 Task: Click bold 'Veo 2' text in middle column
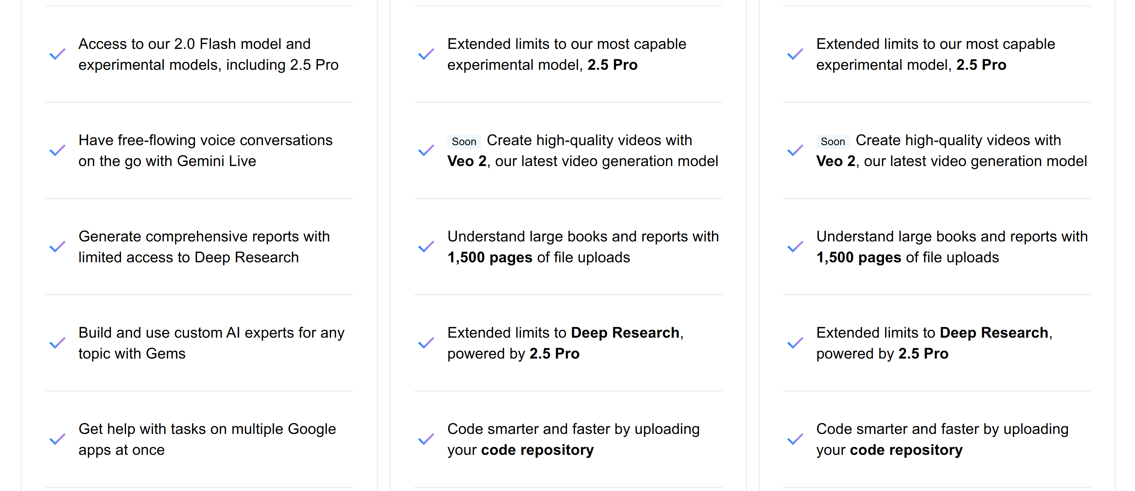point(467,161)
